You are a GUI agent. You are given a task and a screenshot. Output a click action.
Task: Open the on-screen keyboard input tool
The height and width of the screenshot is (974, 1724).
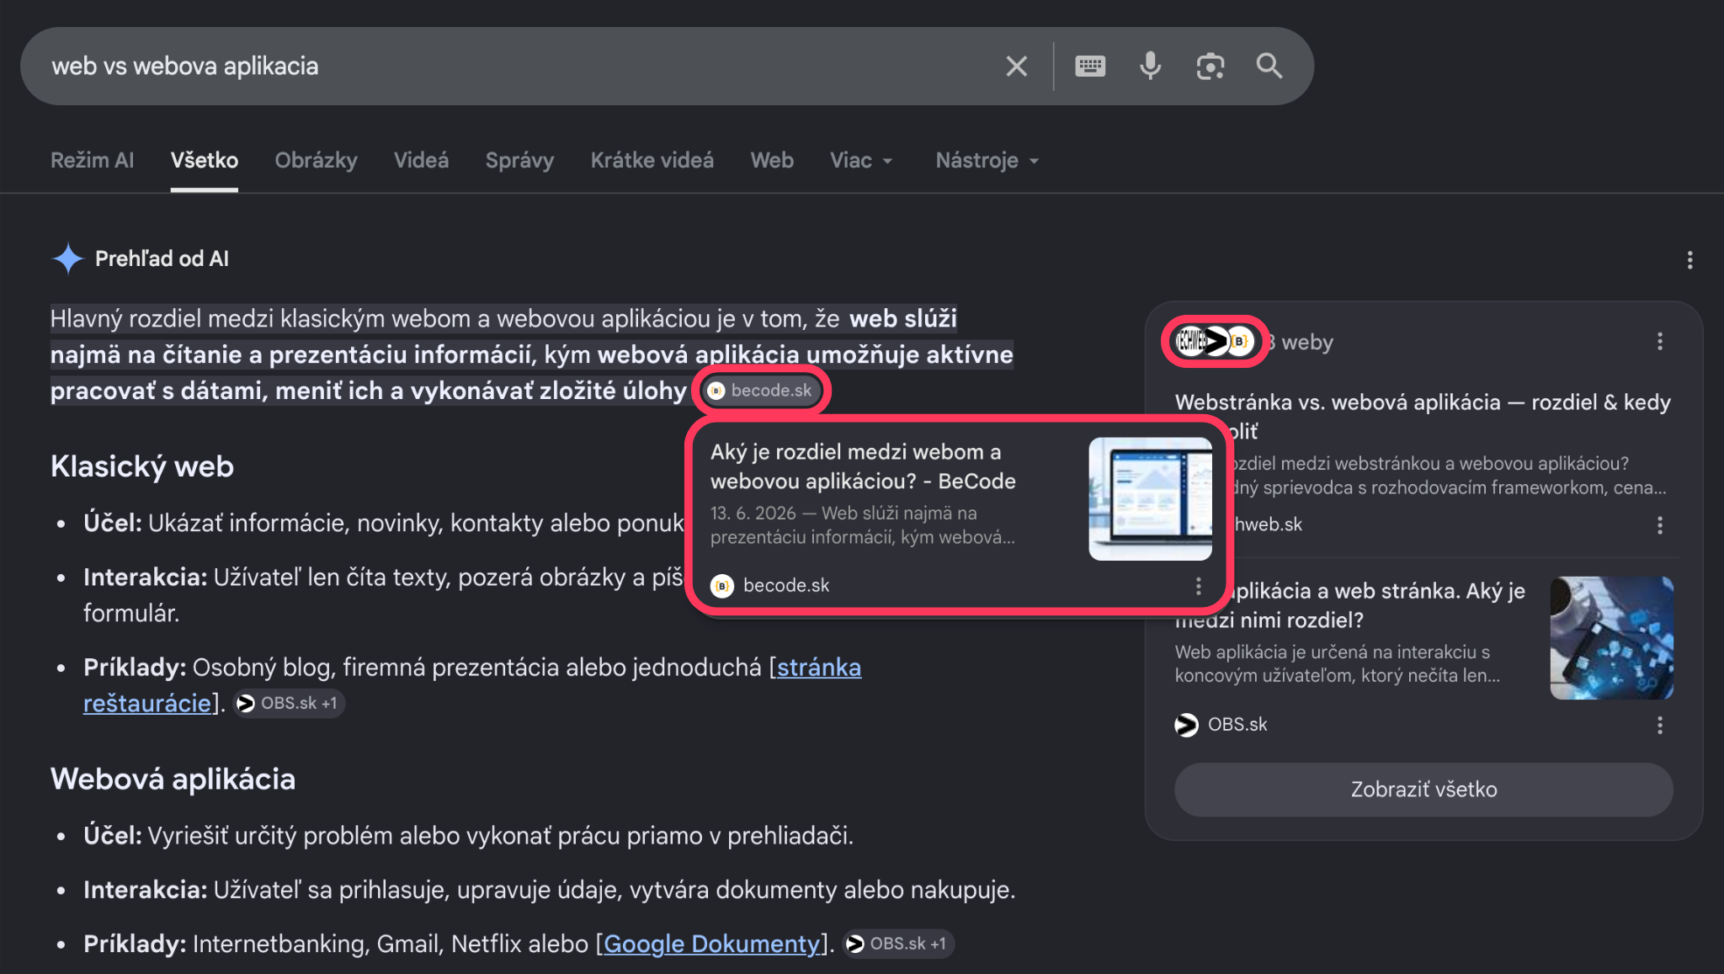tap(1090, 66)
